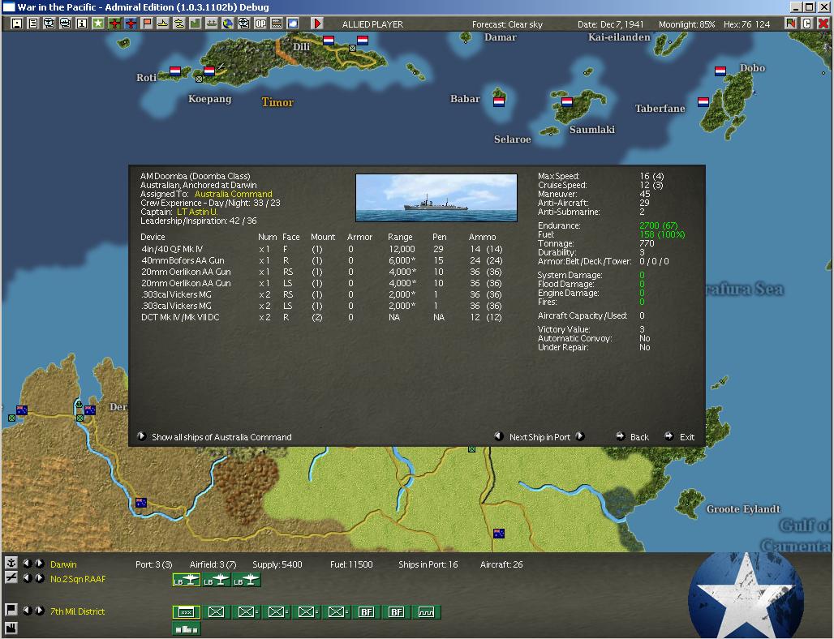Click the 'DCT Mk IV/Mk VII DC' device row

[321, 317]
